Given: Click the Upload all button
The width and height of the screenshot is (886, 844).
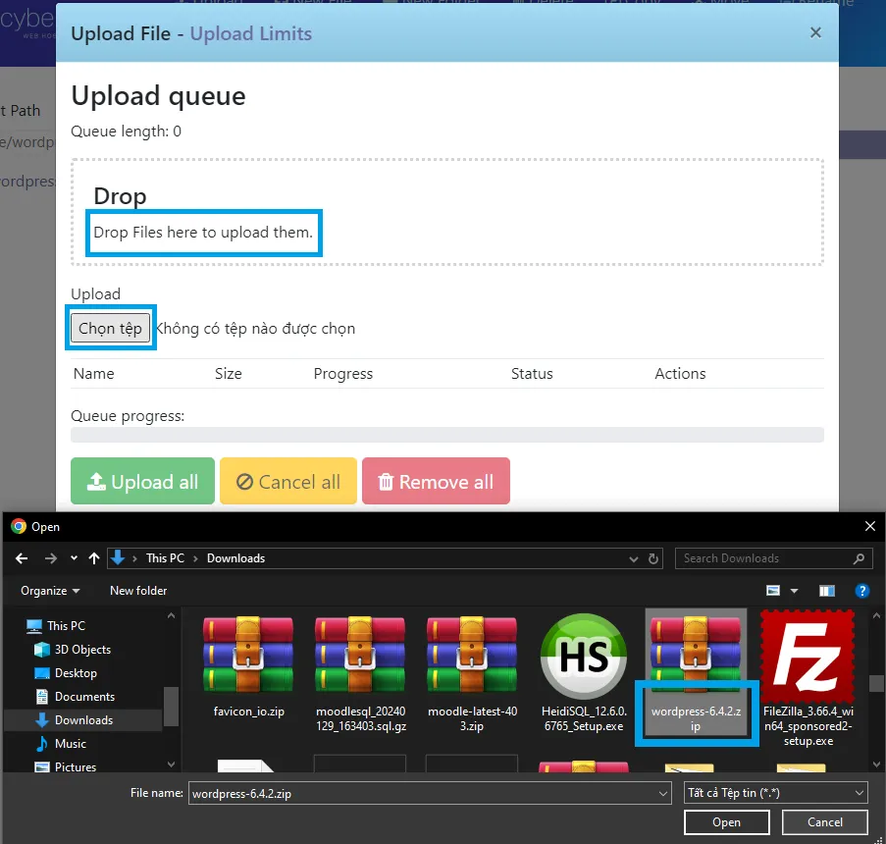Looking at the screenshot, I should click(142, 482).
